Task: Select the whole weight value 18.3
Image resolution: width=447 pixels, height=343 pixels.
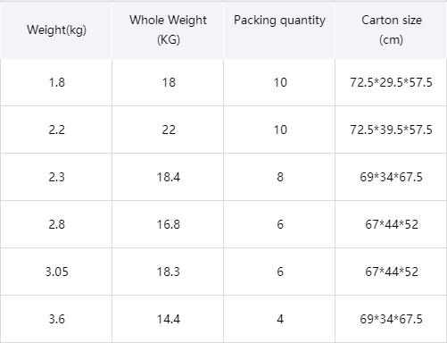Action: [x=168, y=272]
